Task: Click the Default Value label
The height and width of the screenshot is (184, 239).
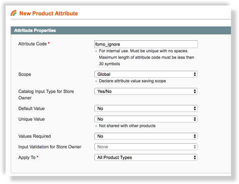Action: point(32,108)
